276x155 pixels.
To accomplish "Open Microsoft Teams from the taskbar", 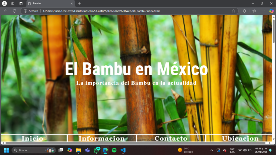I will (x=87, y=150).
